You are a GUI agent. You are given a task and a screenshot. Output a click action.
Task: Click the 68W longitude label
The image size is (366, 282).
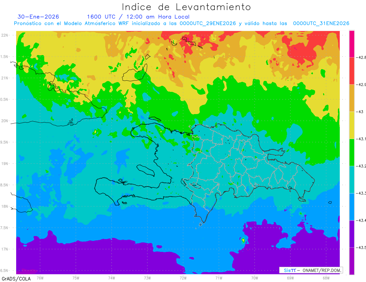[326, 278]
